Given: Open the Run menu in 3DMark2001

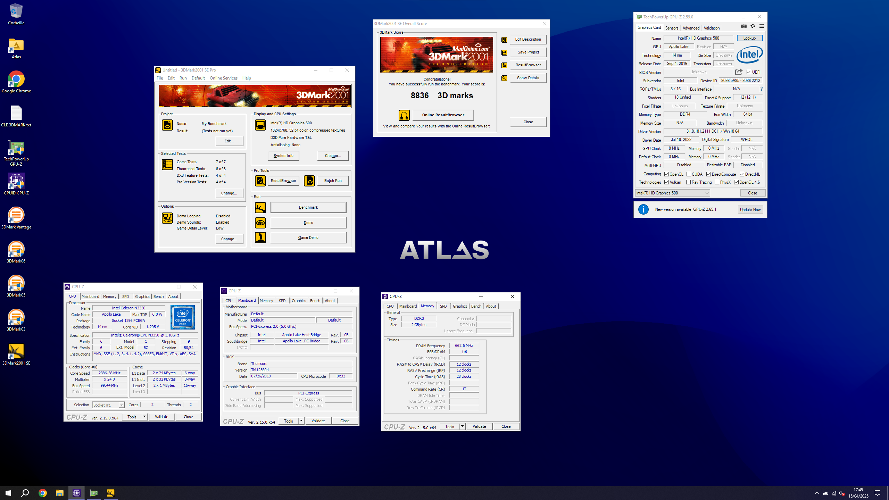Looking at the screenshot, I should [x=183, y=78].
